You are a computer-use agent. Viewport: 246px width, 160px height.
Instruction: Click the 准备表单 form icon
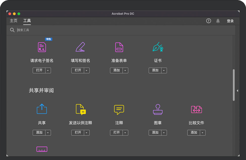pyautogui.click(x=119, y=47)
